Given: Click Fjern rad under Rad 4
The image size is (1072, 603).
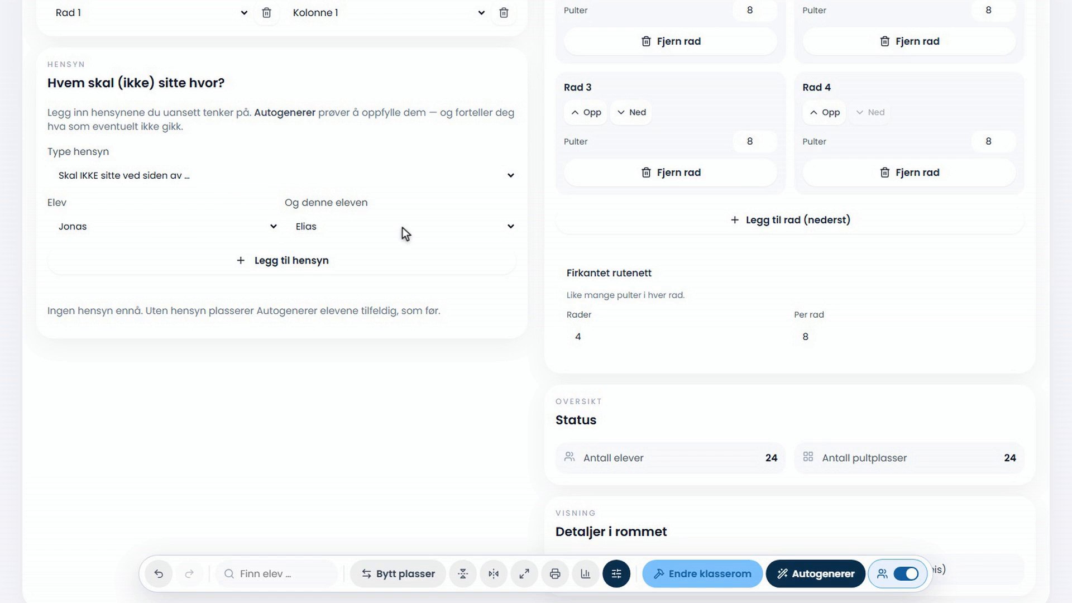Looking at the screenshot, I should [x=909, y=173].
